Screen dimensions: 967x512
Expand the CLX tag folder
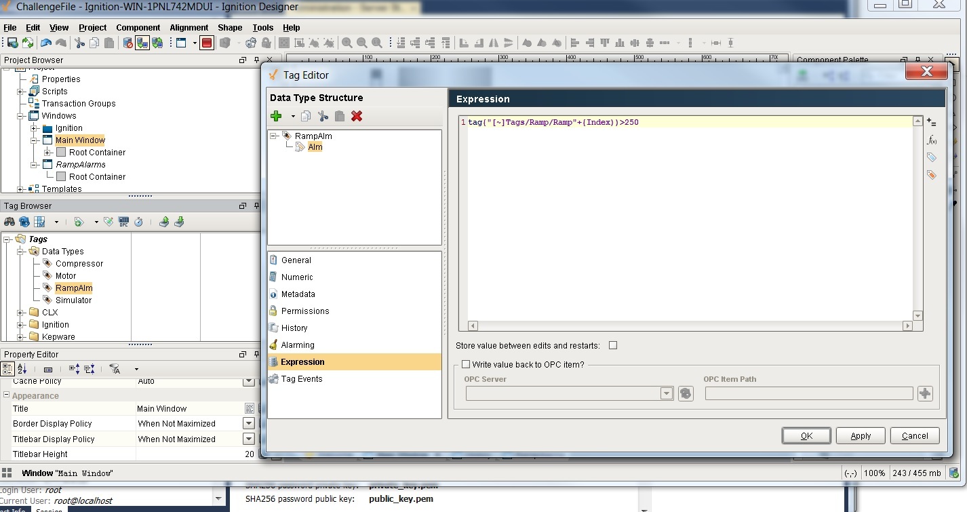coord(20,312)
